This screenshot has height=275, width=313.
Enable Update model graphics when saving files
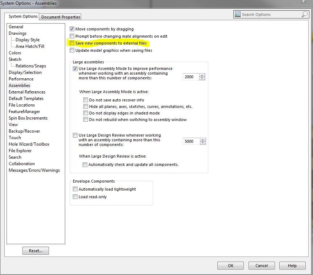click(72, 50)
